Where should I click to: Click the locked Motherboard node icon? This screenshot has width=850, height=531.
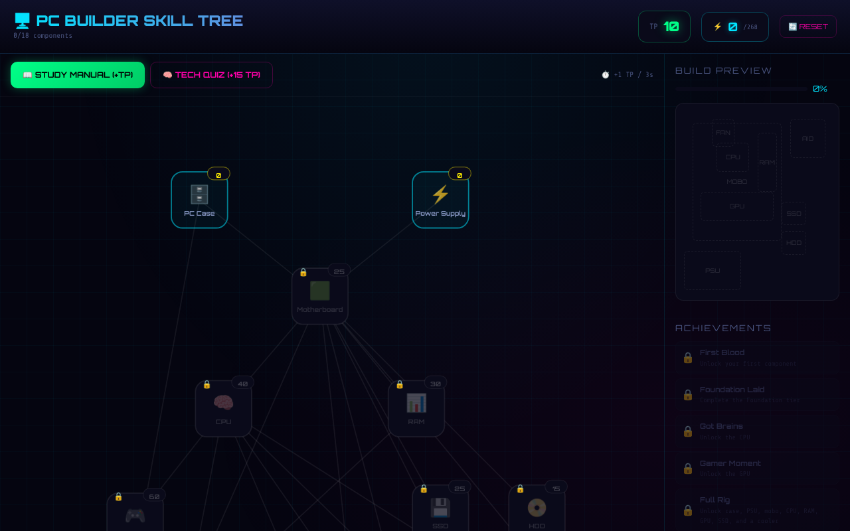[319, 291]
